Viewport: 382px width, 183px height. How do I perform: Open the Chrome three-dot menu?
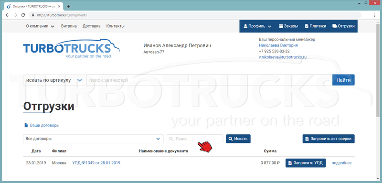click(x=375, y=15)
